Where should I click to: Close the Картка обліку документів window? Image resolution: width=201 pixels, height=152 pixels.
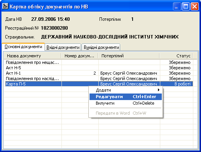[194, 6]
